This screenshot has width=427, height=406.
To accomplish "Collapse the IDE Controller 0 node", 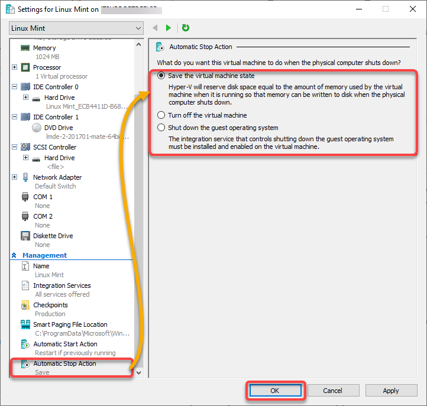I will tap(15, 87).
